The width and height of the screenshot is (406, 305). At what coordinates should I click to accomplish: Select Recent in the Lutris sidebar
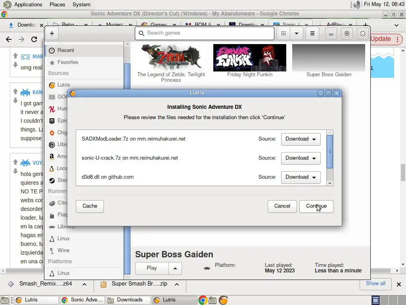[x=84, y=50]
